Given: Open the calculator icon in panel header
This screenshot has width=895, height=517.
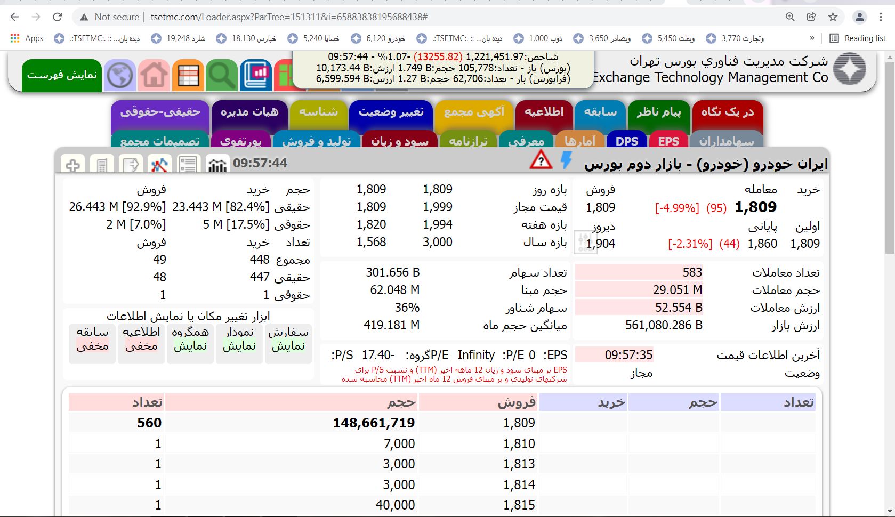Looking at the screenshot, I should pos(102,164).
